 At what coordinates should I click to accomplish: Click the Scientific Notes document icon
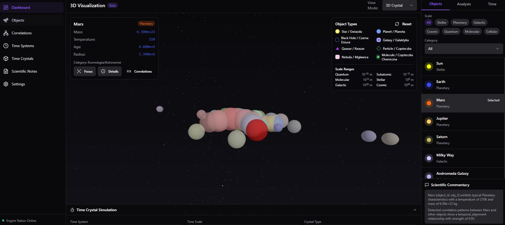tap(6, 71)
